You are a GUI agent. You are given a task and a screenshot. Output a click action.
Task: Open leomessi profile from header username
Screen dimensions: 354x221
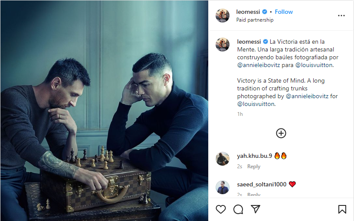249,12
